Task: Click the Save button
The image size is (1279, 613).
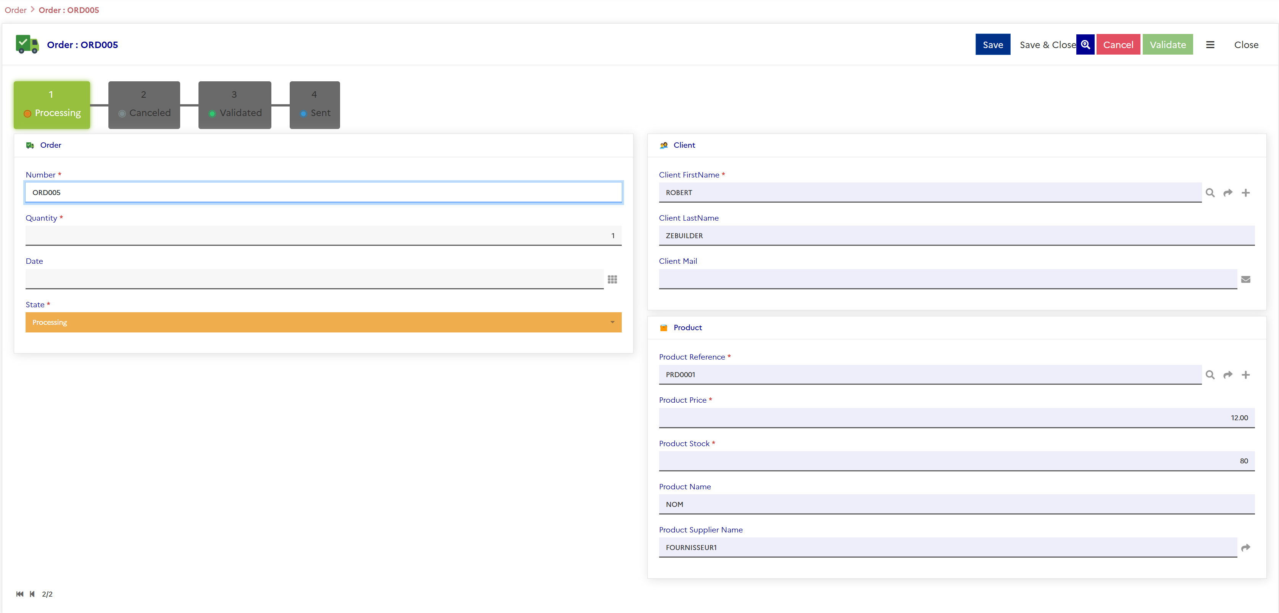Action: 992,45
